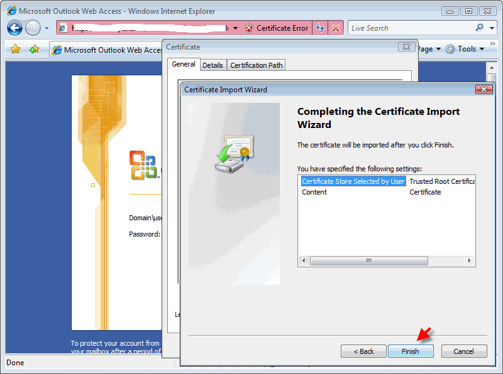Click the browser page scroll-up arrow
The width and height of the screenshot is (503, 374).
pyautogui.click(x=492, y=68)
